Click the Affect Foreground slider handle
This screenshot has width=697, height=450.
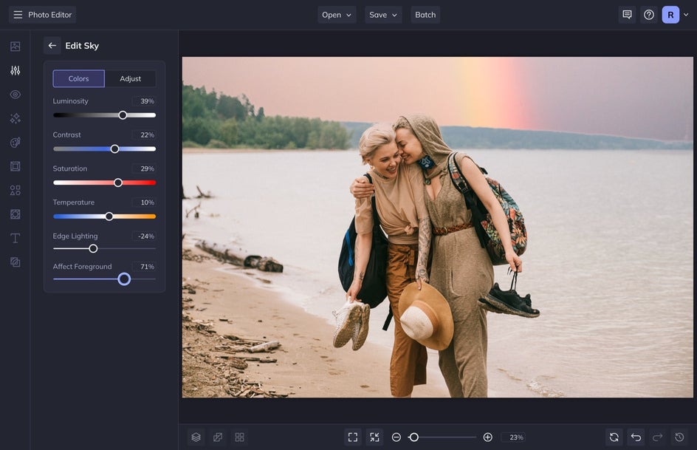coord(124,279)
